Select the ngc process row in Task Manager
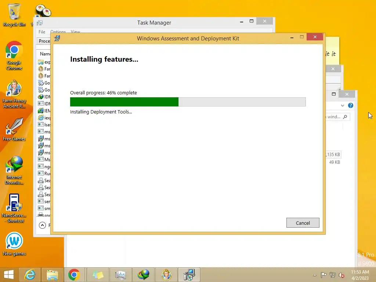Viewport: 376px width, 282px height. 44,167
